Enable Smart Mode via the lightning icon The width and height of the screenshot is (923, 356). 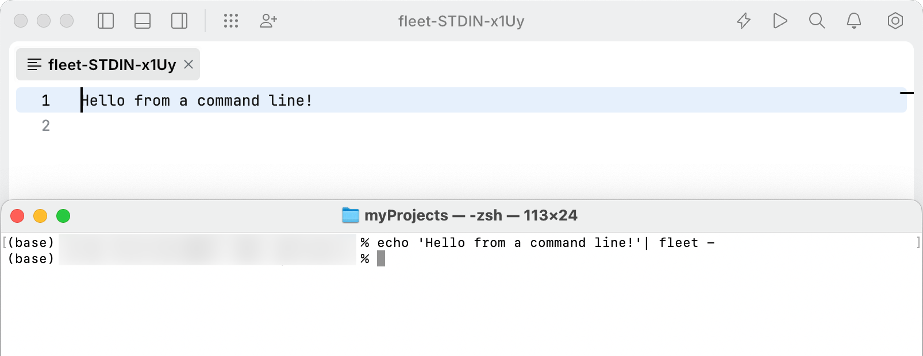point(743,21)
